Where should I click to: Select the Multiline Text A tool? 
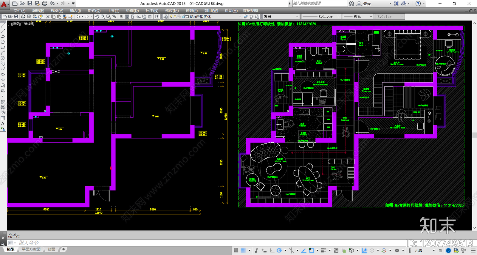pyautogui.click(x=3, y=124)
